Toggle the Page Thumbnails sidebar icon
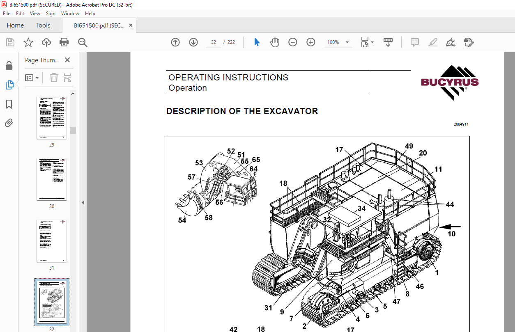Image resolution: width=515 pixels, height=332 pixels. pyautogui.click(x=9, y=85)
